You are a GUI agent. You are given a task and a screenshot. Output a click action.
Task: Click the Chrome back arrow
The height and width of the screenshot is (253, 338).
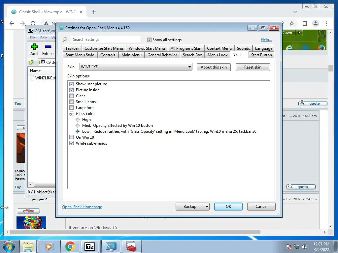pos(12,23)
